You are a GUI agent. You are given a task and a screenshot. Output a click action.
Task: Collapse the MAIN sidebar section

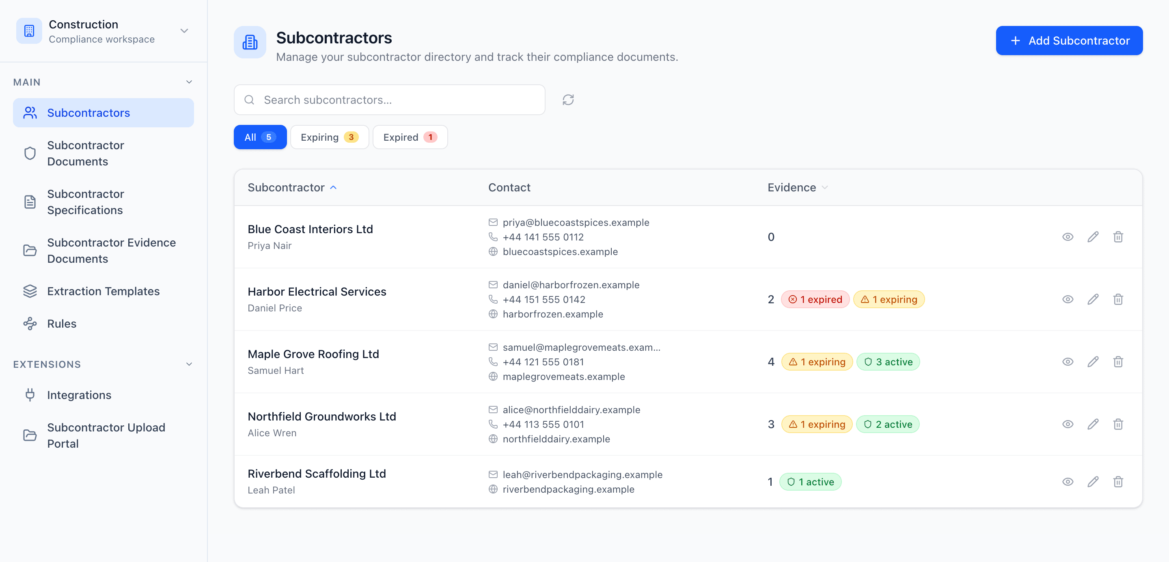coord(189,82)
